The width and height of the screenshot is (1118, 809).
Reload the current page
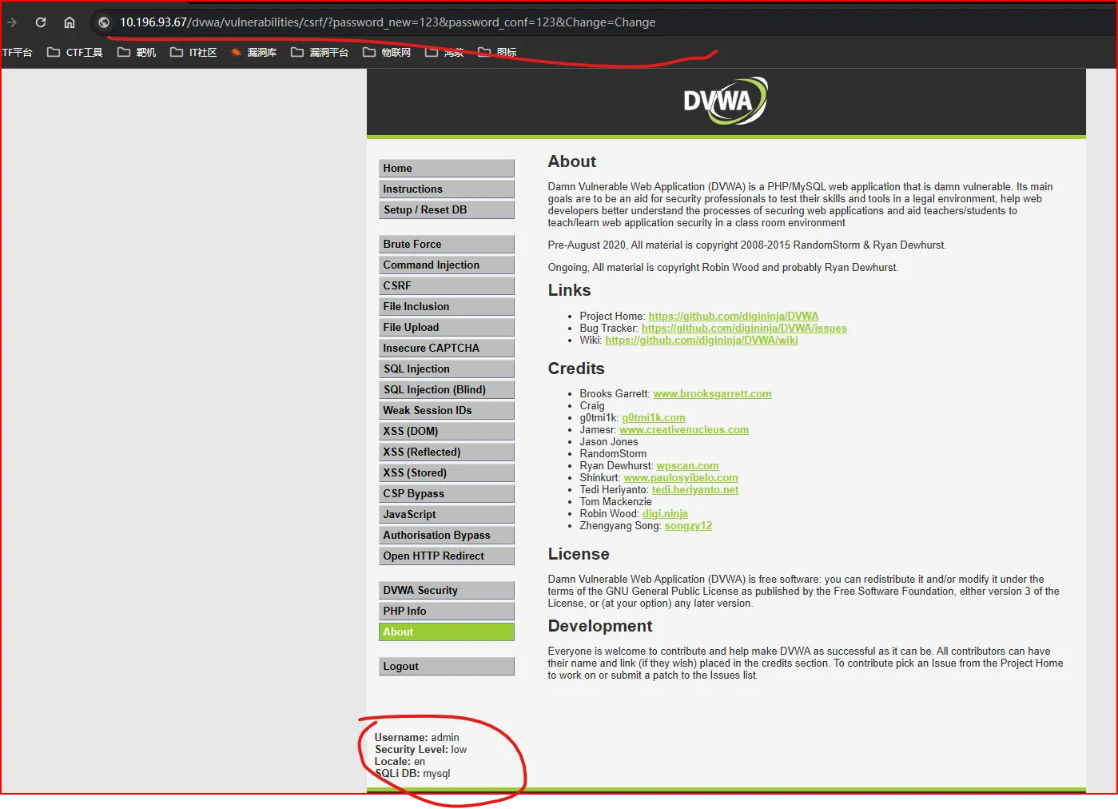41,22
